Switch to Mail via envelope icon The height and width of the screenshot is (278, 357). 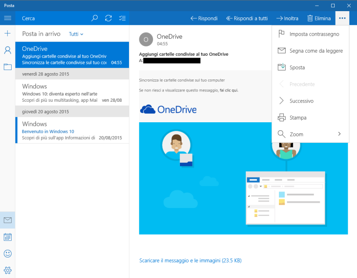point(8,220)
